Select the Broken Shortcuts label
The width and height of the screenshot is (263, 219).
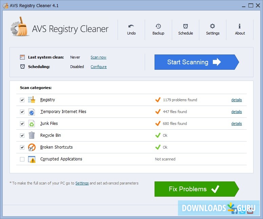point(57,147)
